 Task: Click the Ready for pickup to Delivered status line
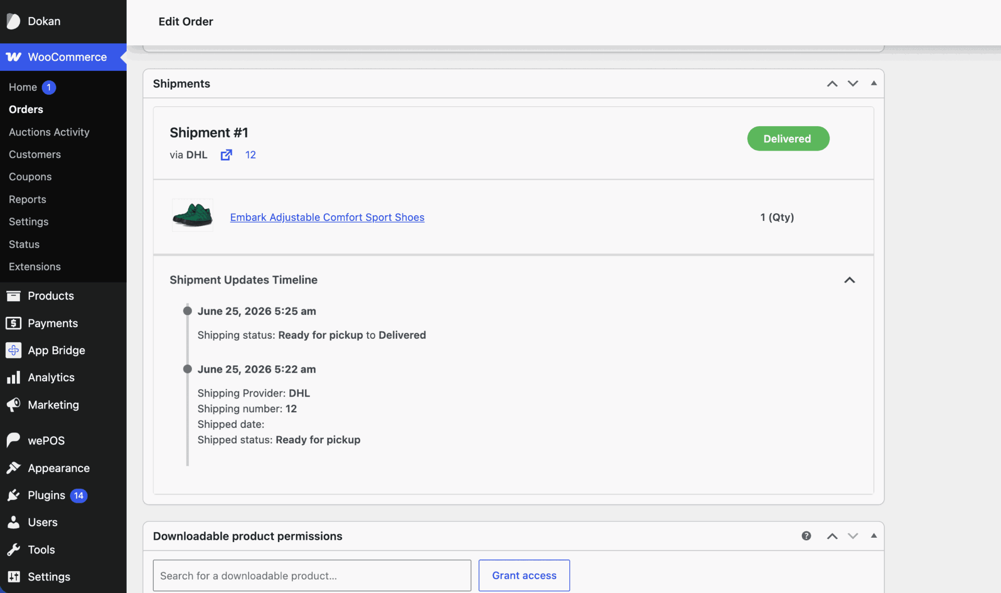312,335
